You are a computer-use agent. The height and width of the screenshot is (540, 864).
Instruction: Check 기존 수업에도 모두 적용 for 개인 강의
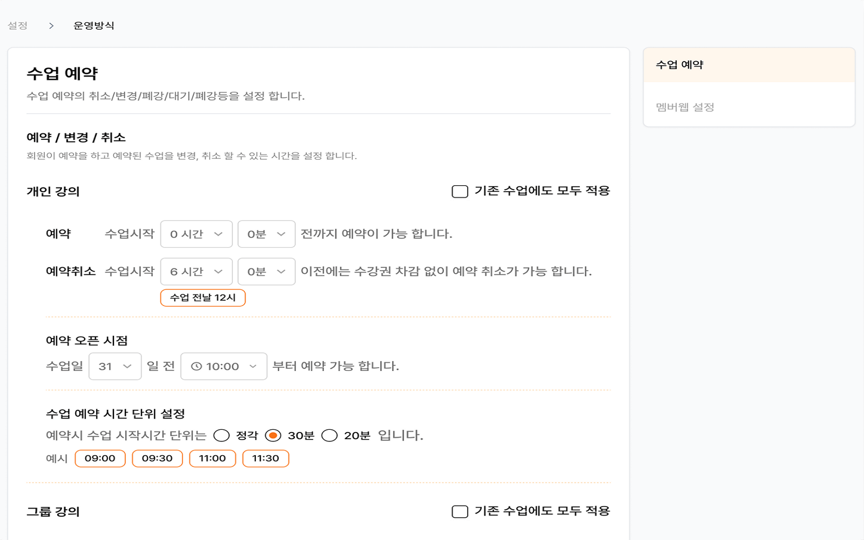[458, 190]
